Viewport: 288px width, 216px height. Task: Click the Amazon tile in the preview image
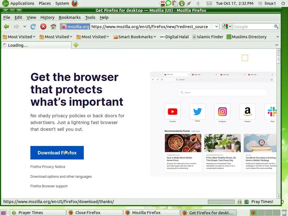[x=247, y=112]
